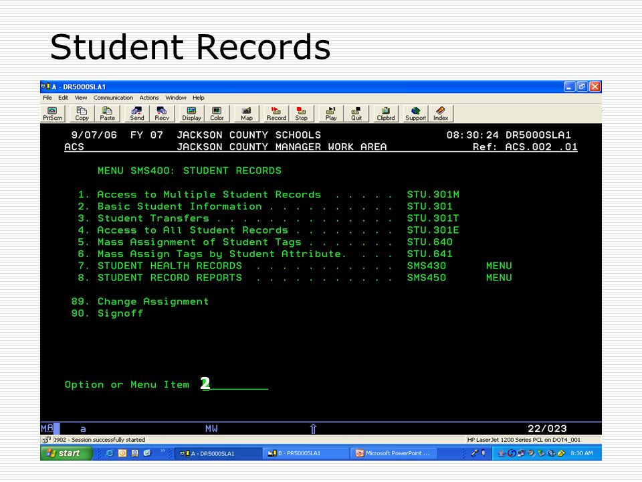Switch to B - PR5000SLA1 taskbar button
Screen dimensions: 642x482
(x=306, y=453)
